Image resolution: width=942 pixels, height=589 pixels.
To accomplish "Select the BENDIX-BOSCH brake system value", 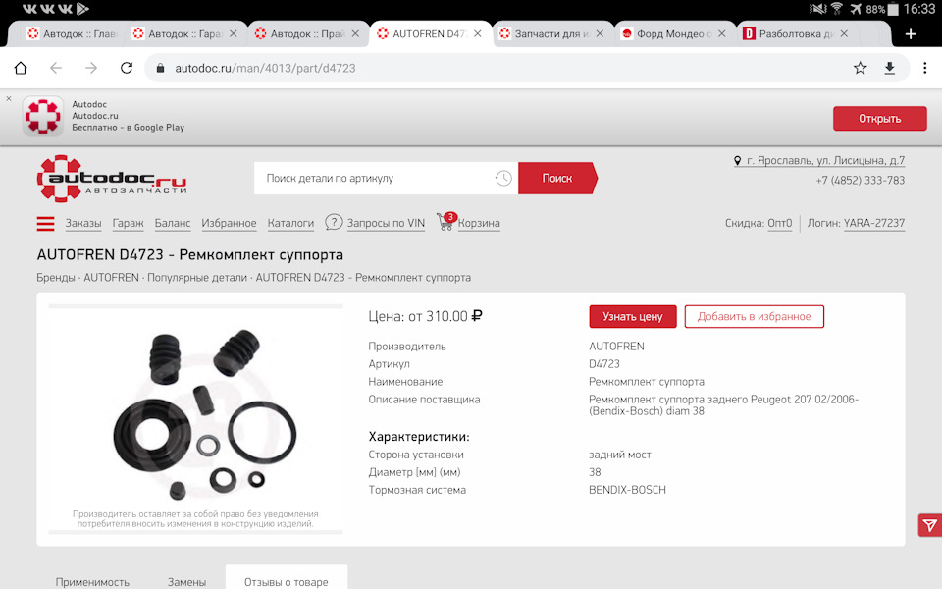I will click(x=627, y=490).
